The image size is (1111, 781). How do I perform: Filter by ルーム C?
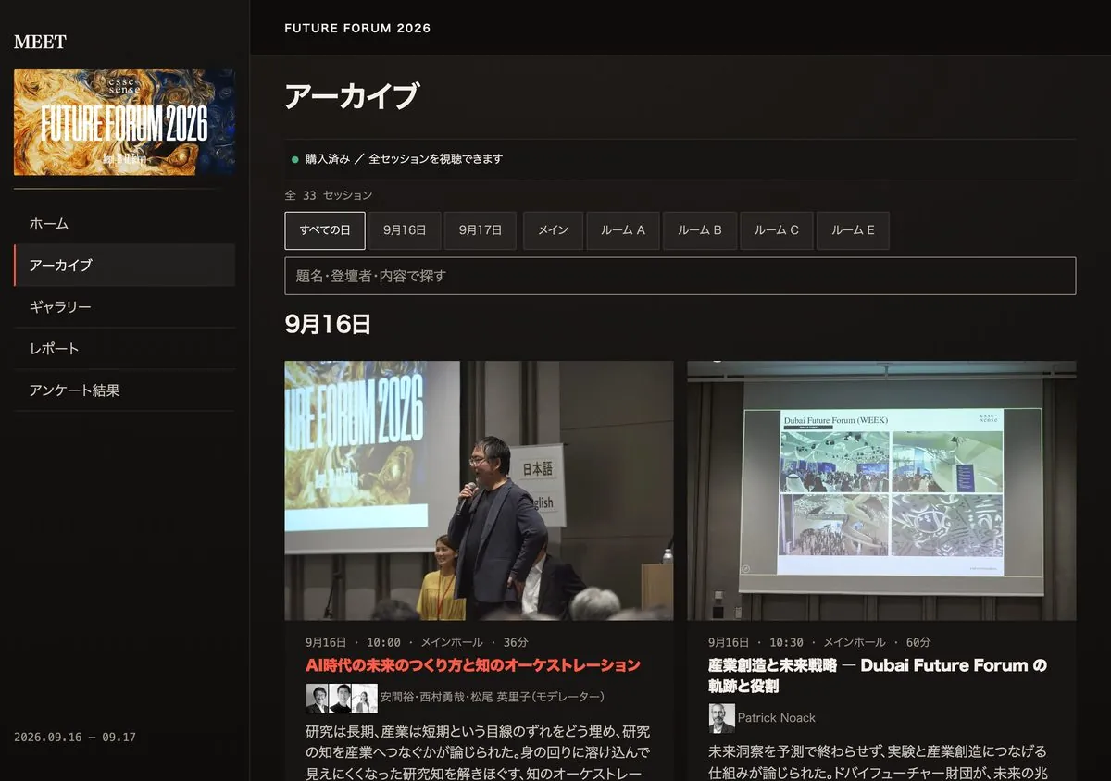point(777,230)
